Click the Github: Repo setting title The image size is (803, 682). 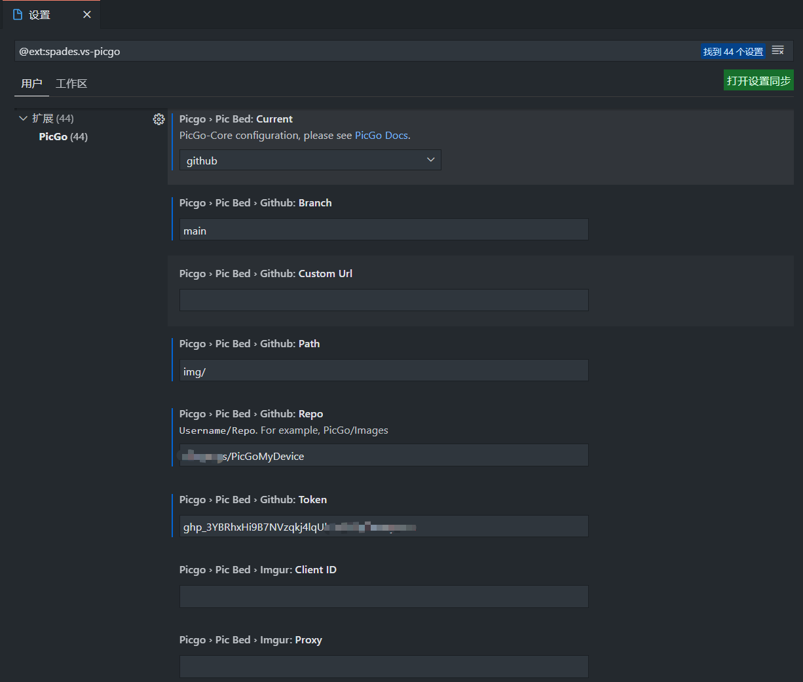(x=252, y=414)
